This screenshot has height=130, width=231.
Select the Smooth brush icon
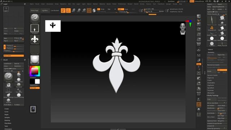8,101
